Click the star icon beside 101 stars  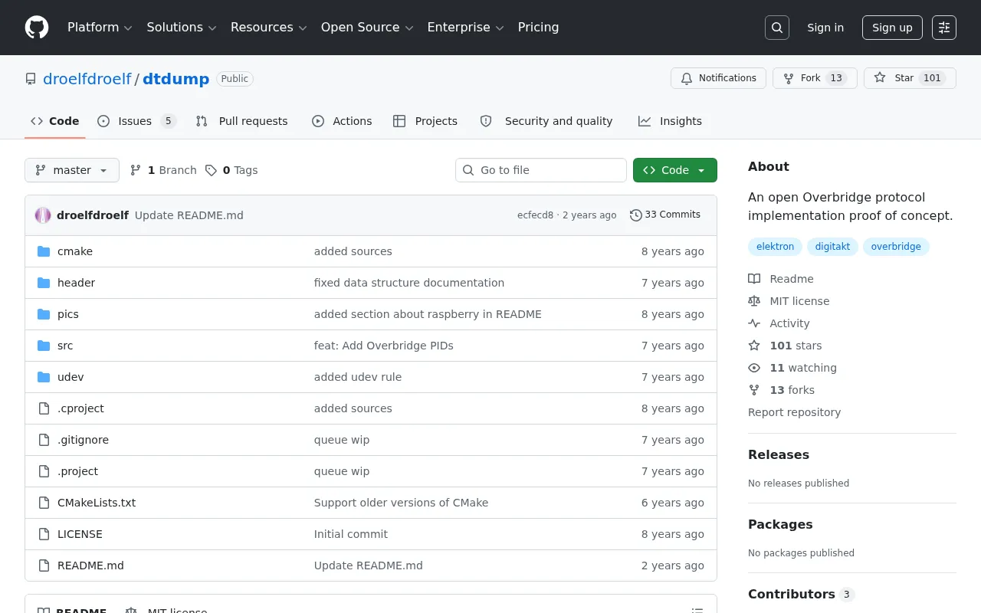click(754, 346)
